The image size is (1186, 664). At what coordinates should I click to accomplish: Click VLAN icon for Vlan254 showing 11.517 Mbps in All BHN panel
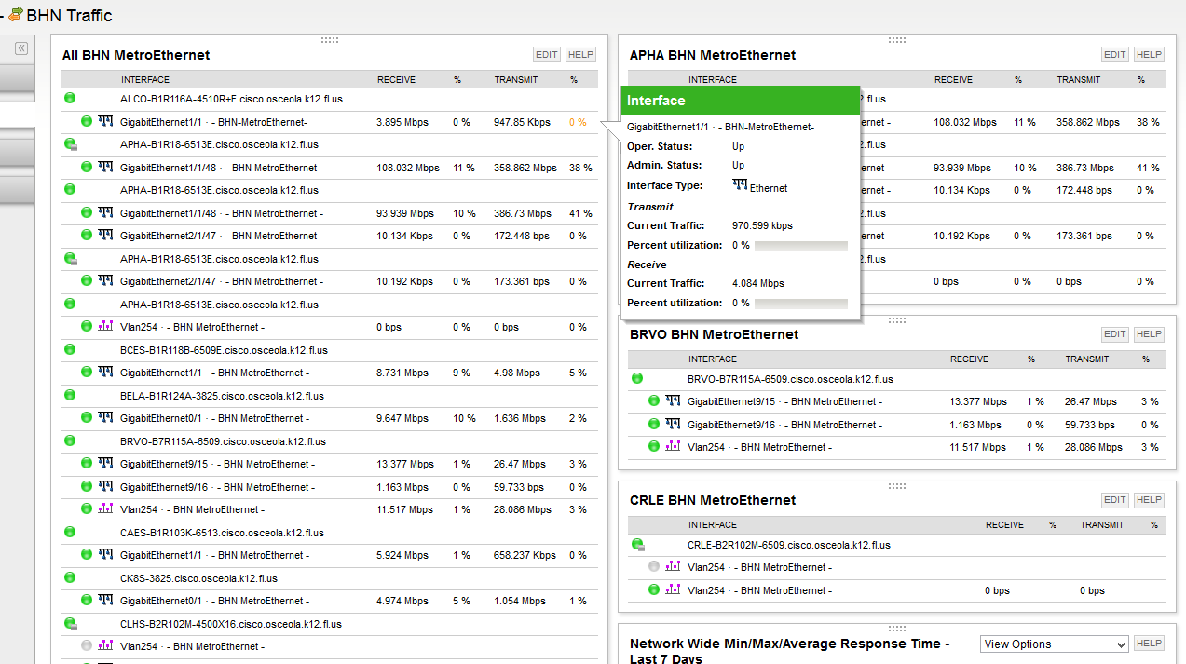pyautogui.click(x=105, y=509)
